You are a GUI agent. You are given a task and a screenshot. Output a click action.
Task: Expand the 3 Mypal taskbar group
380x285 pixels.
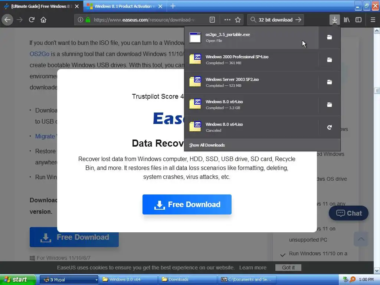(x=69, y=280)
